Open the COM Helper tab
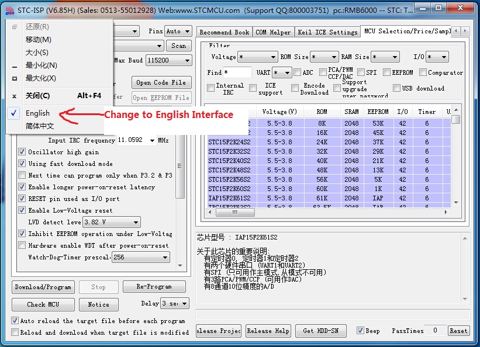The image size is (480, 347). (273, 32)
